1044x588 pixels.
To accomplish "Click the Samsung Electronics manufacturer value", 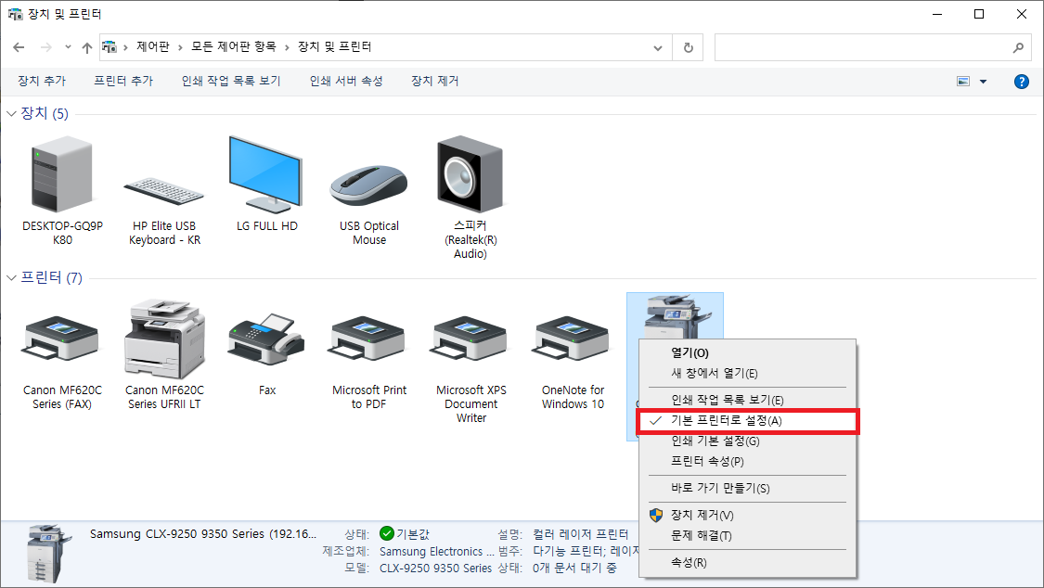I will click(437, 552).
